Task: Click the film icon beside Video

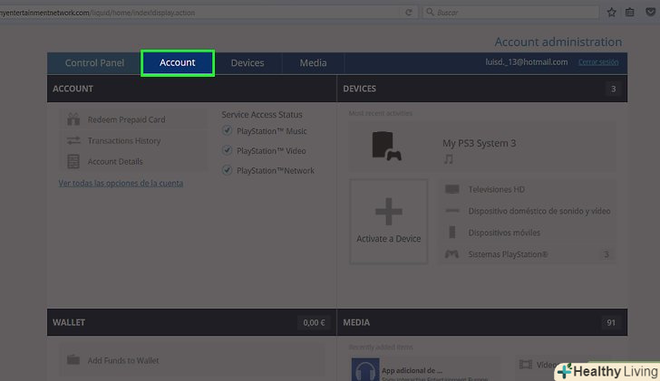Action: pyautogui.click(x=526, y=364)
